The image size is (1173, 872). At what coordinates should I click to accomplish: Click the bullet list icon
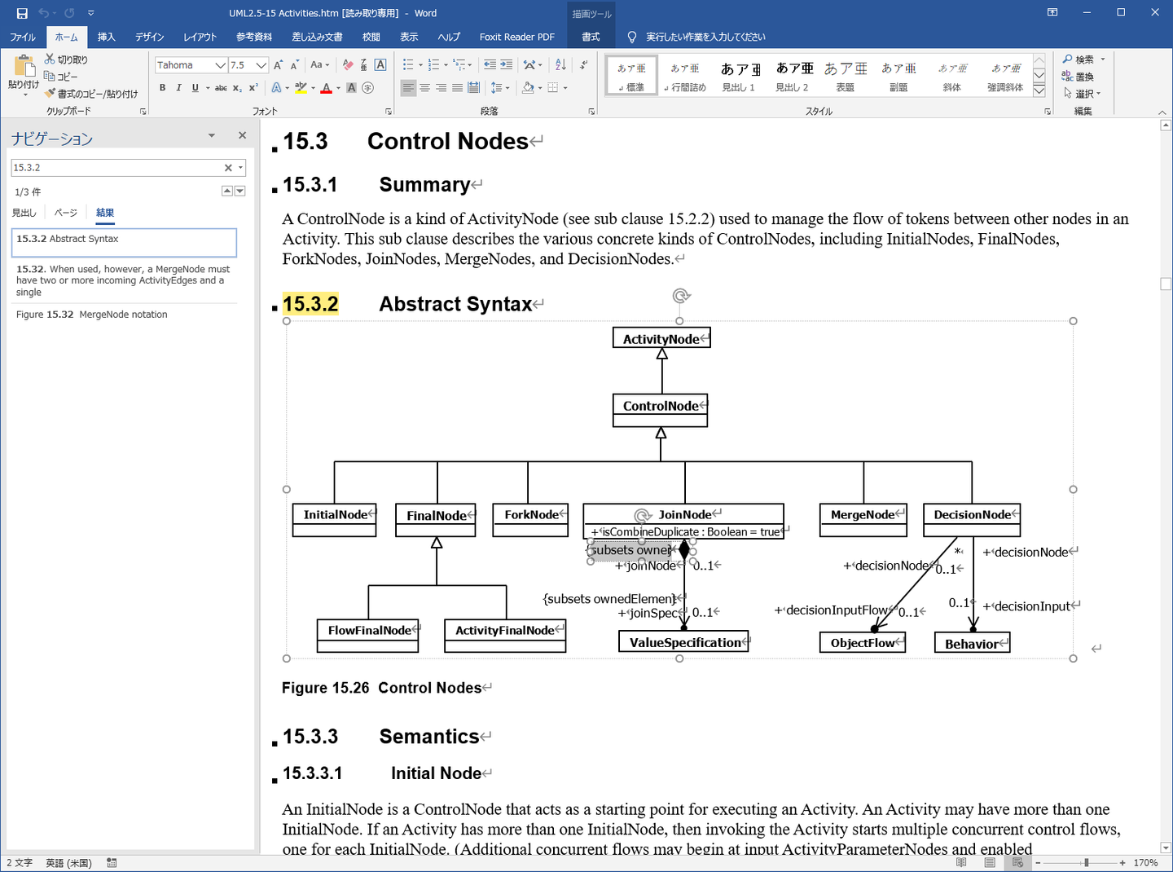point(408,65)
